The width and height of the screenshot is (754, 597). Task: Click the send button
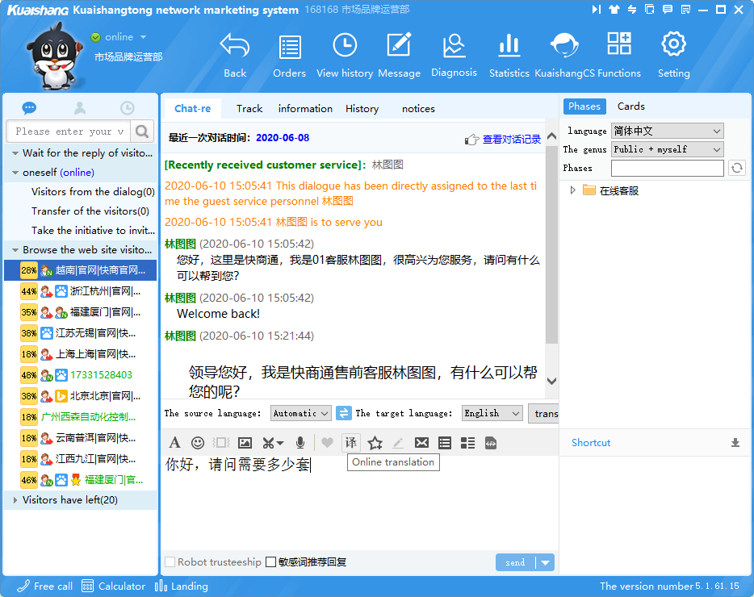tap(516, 562)
